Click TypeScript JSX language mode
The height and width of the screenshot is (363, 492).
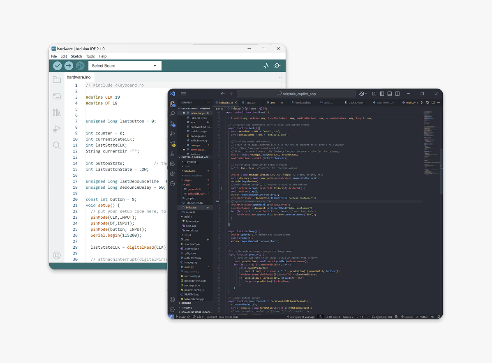point(384,317)
